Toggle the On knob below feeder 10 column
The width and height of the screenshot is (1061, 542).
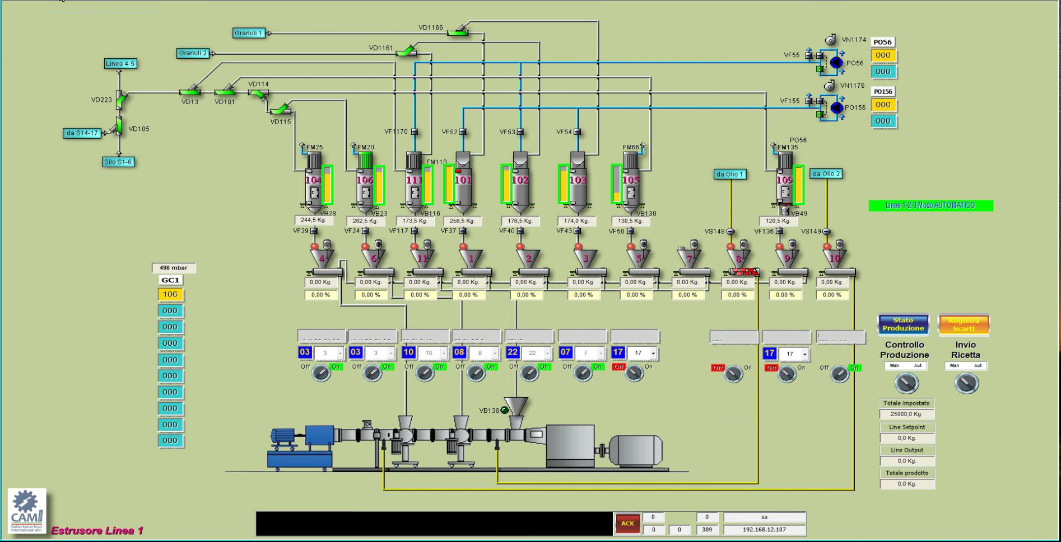tap(839, 374)
